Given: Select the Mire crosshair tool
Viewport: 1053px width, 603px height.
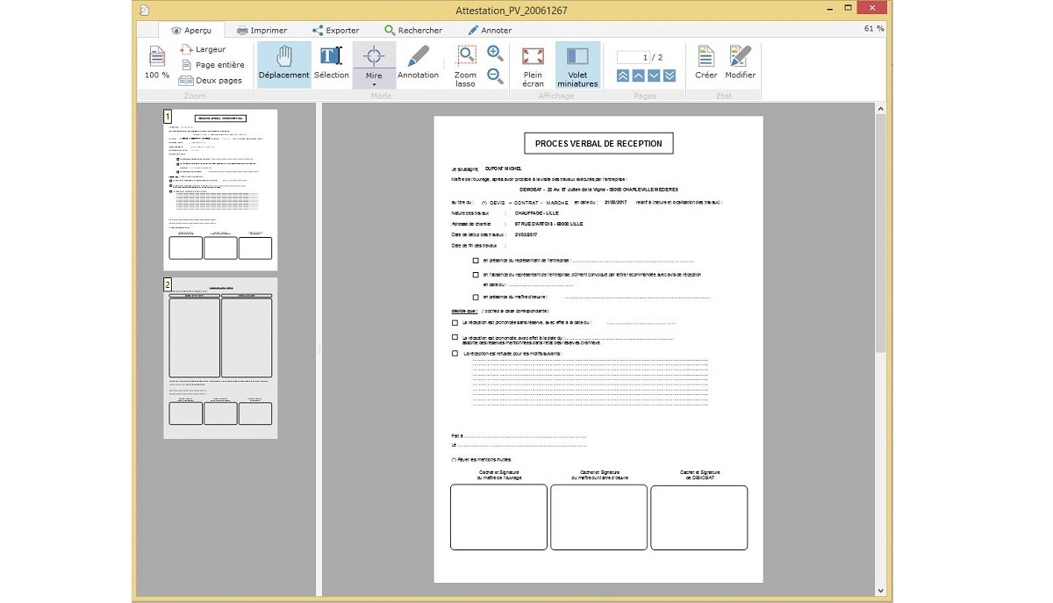Looking at the screenshot, I should (374, 60).
